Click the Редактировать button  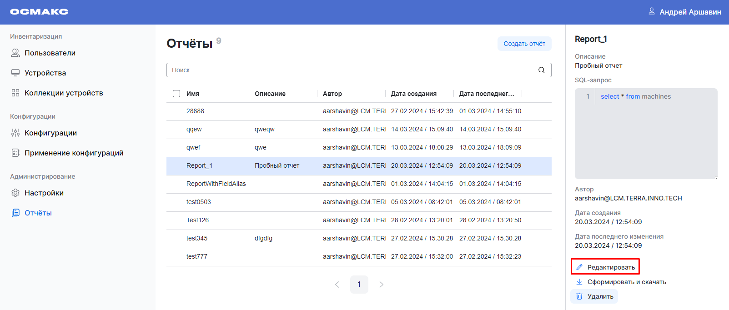pyautogui.click(x=605, y=267)
